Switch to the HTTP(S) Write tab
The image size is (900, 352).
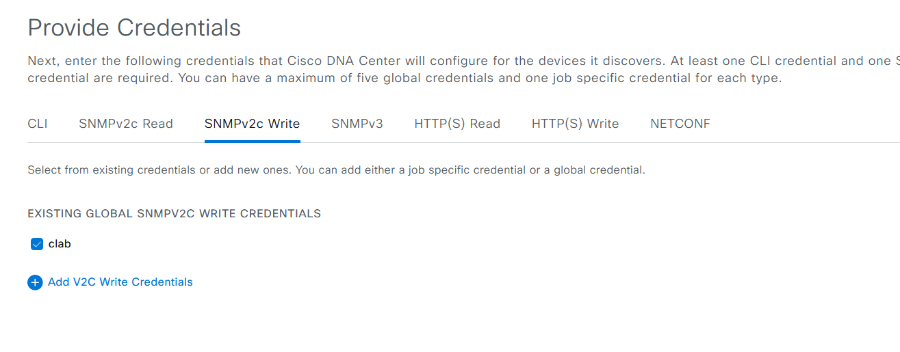coord(575,124)
